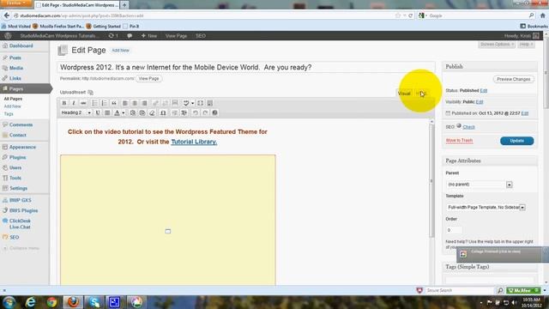Open Posts in admin sidebar

pos(15,58)
